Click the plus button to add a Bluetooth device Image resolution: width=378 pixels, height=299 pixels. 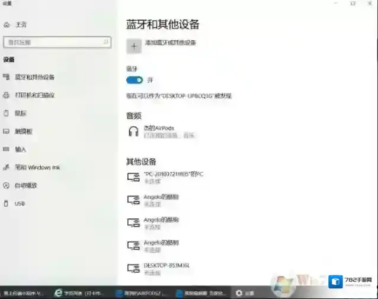(x=134, y=46)
